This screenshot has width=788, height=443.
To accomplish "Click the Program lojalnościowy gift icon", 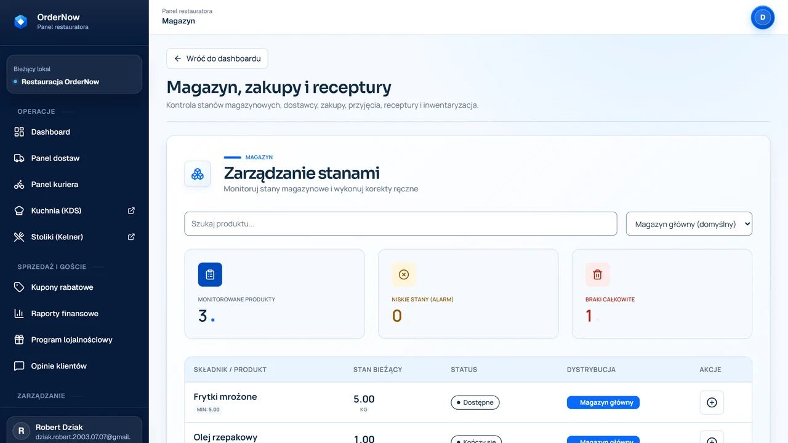I will pyautogui.click(x=19, y=340).
